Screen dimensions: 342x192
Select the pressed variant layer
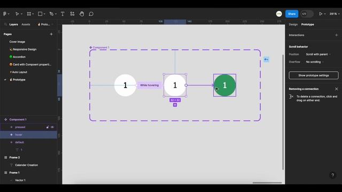(x=20, y=127)
